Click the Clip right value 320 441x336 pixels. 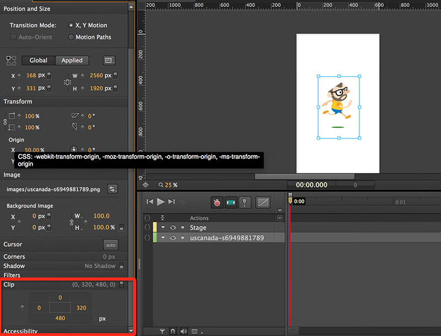point(81,308)
